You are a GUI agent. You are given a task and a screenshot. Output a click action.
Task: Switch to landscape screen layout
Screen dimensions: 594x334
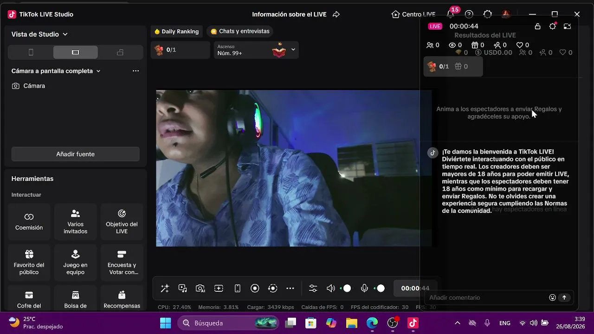pyautogui.click(x=76, y=52)
